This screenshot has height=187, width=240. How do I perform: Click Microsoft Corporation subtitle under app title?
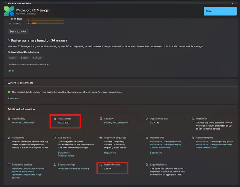pyautogui.click(x=26, y=14)
